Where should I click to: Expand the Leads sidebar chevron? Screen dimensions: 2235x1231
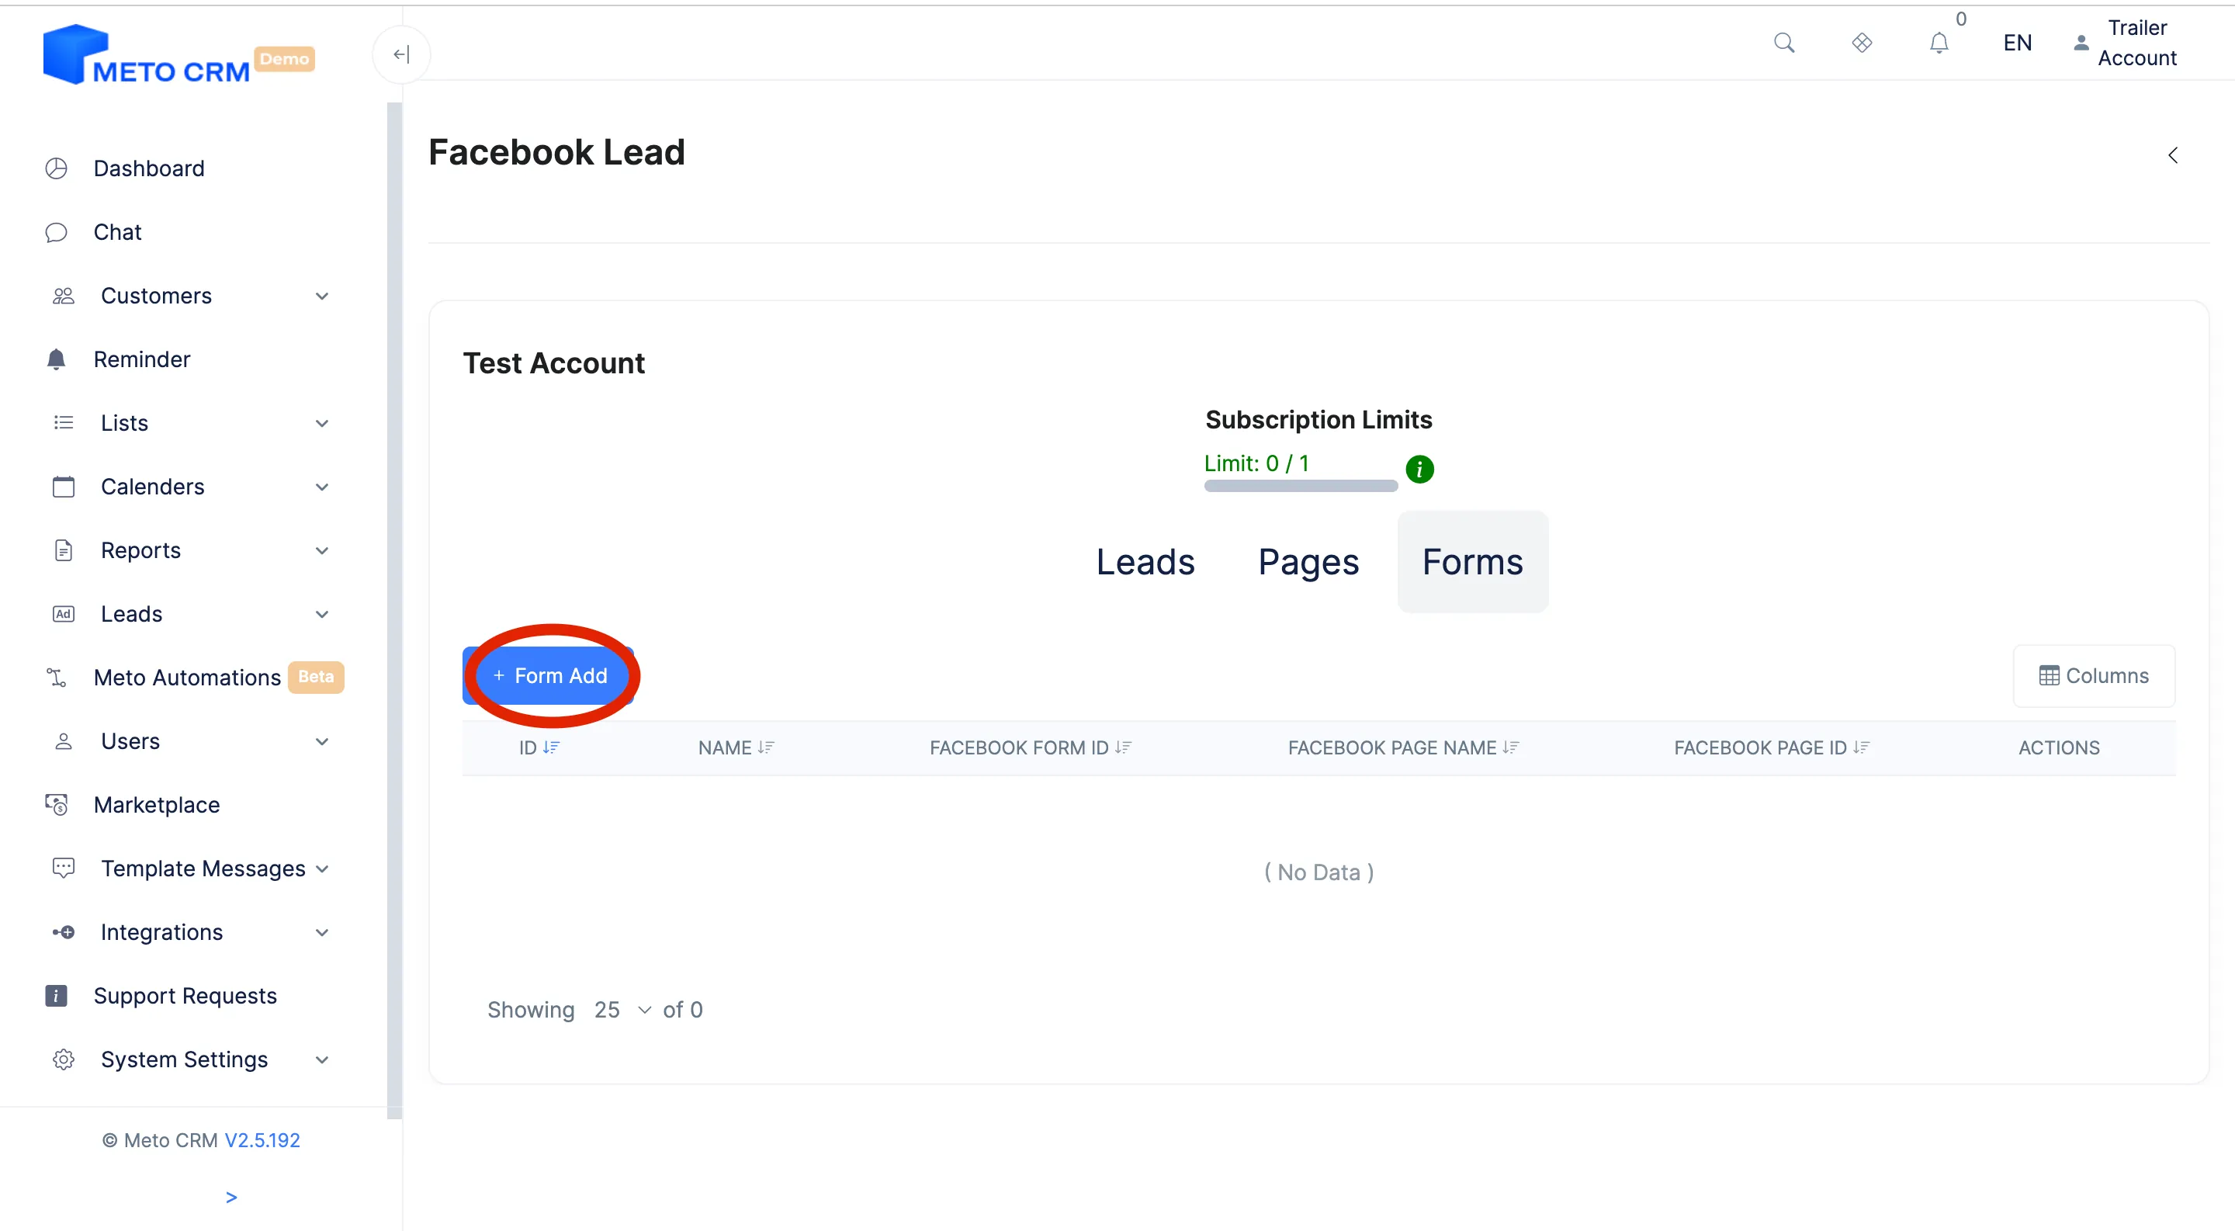pos(322,615)
